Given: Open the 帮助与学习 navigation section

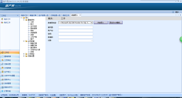Looking at the screenshot, I should [10, 87].
